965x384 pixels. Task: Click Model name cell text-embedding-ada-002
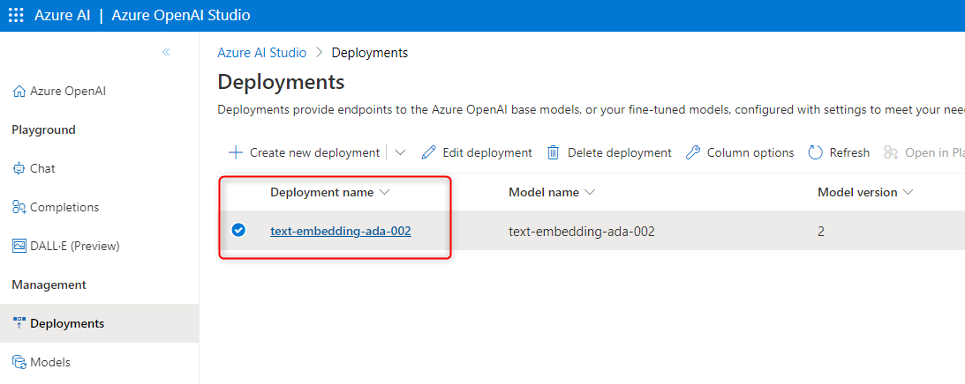[x=582, y=231]
